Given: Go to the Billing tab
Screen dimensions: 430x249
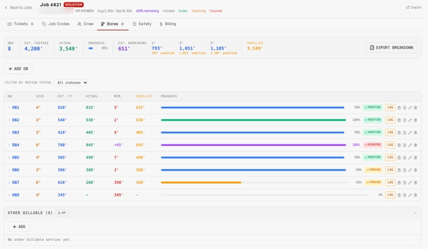Looking at the screenshot, I should coord(168,24).
